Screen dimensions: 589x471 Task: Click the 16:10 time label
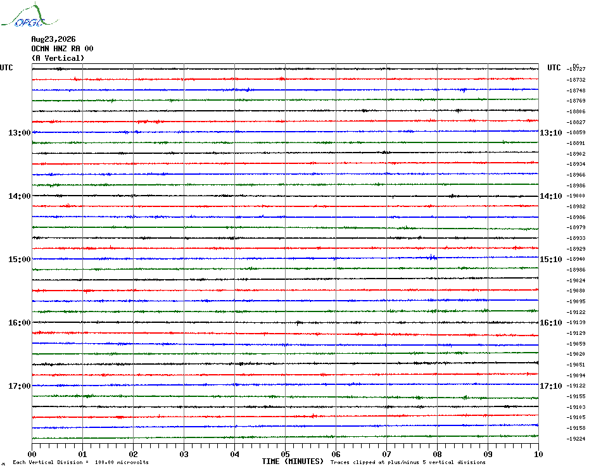pyautogui.click(x=551, y=323)
